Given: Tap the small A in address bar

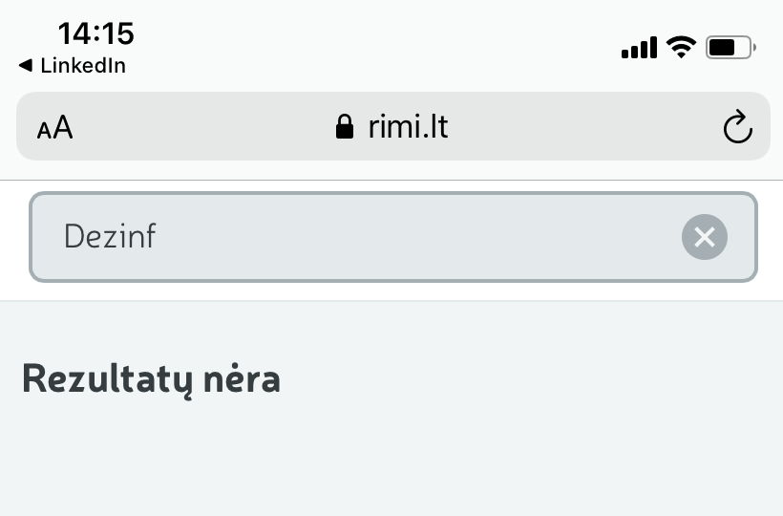Looking at the screenshot, I should click(43, 130).
